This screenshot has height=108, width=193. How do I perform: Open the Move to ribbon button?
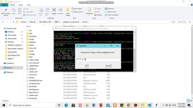(x=41, y=12)
